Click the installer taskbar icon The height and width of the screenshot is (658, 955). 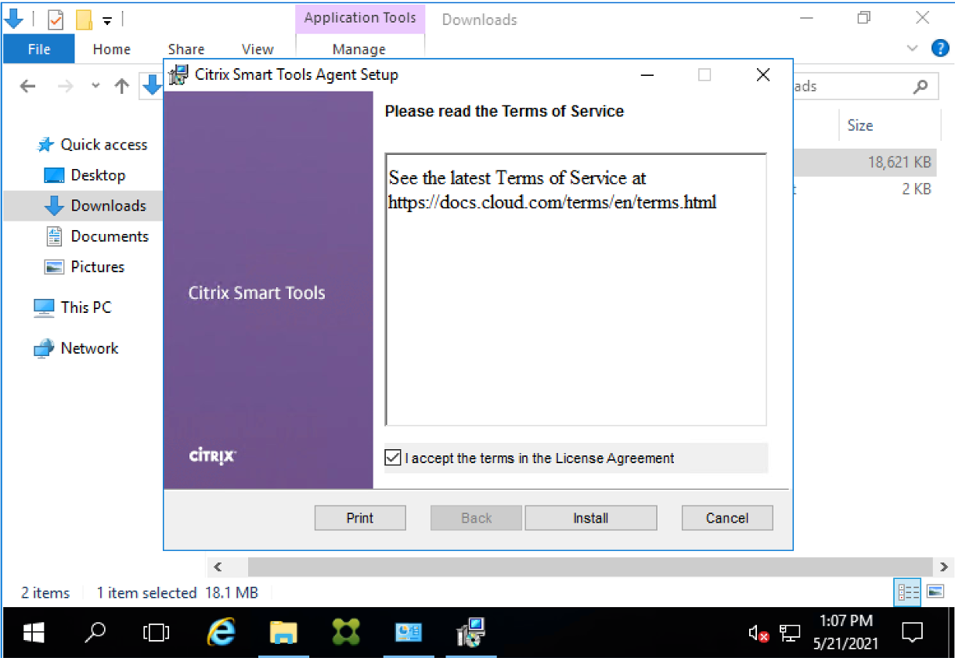coord(471,633)
